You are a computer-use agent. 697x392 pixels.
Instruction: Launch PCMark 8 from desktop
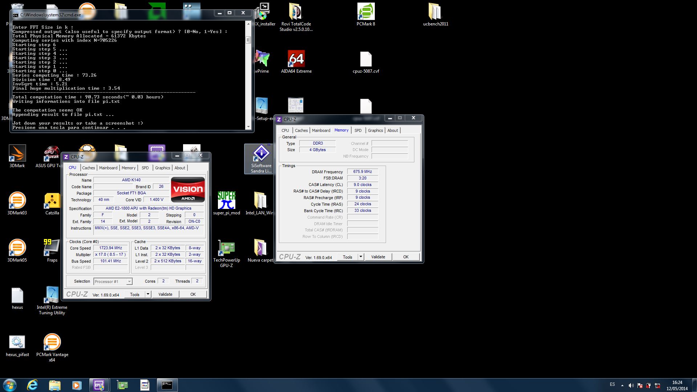pyautogui.click(x=366, y=15)
